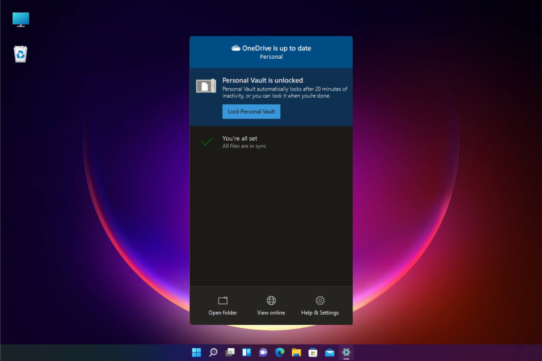Click the "Personal" account label
Image resolution: width=542 pixels, height=361 pixels.
pos(271,57)
